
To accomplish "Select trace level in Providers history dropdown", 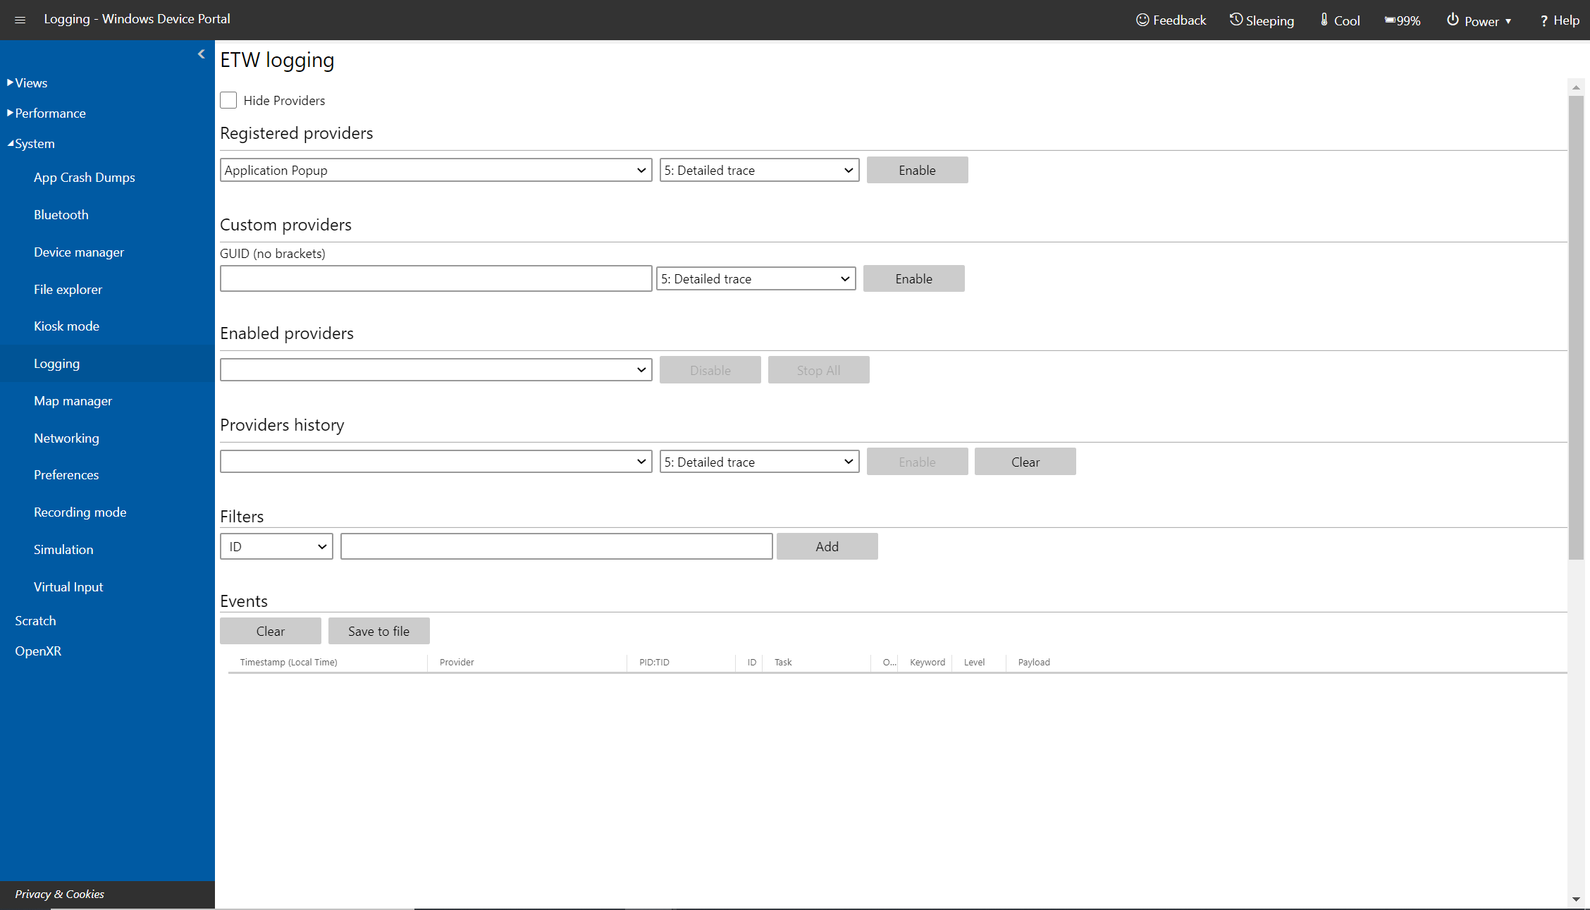I will [x=758, y=461].
